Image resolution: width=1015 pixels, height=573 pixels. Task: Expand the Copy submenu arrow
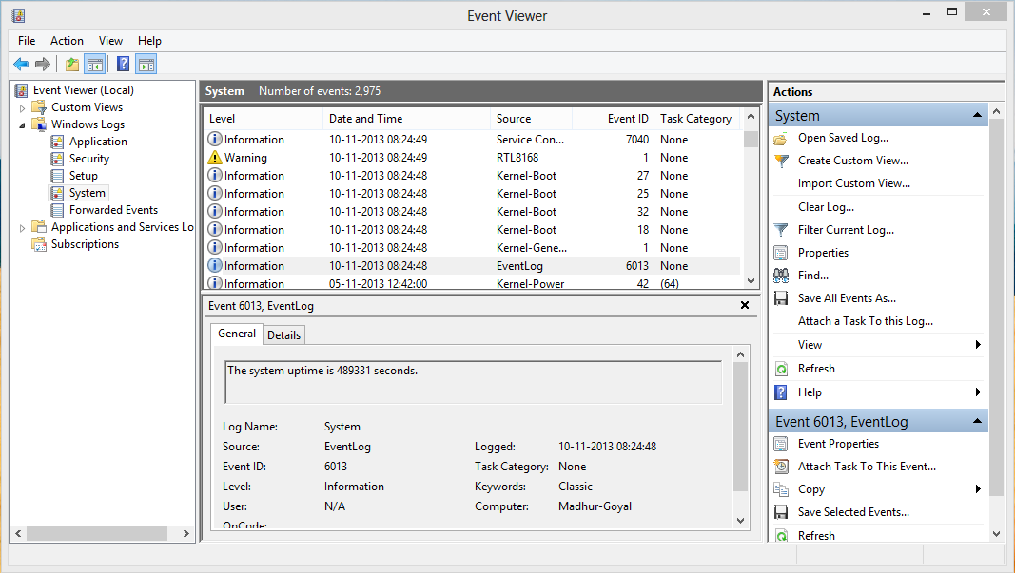[x=978, y=489]
